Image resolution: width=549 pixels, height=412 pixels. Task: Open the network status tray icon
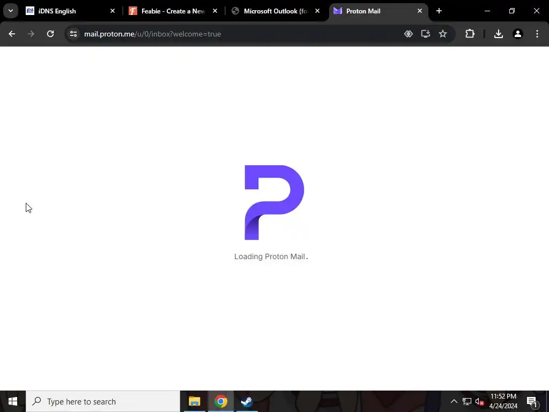pos(467,401)
